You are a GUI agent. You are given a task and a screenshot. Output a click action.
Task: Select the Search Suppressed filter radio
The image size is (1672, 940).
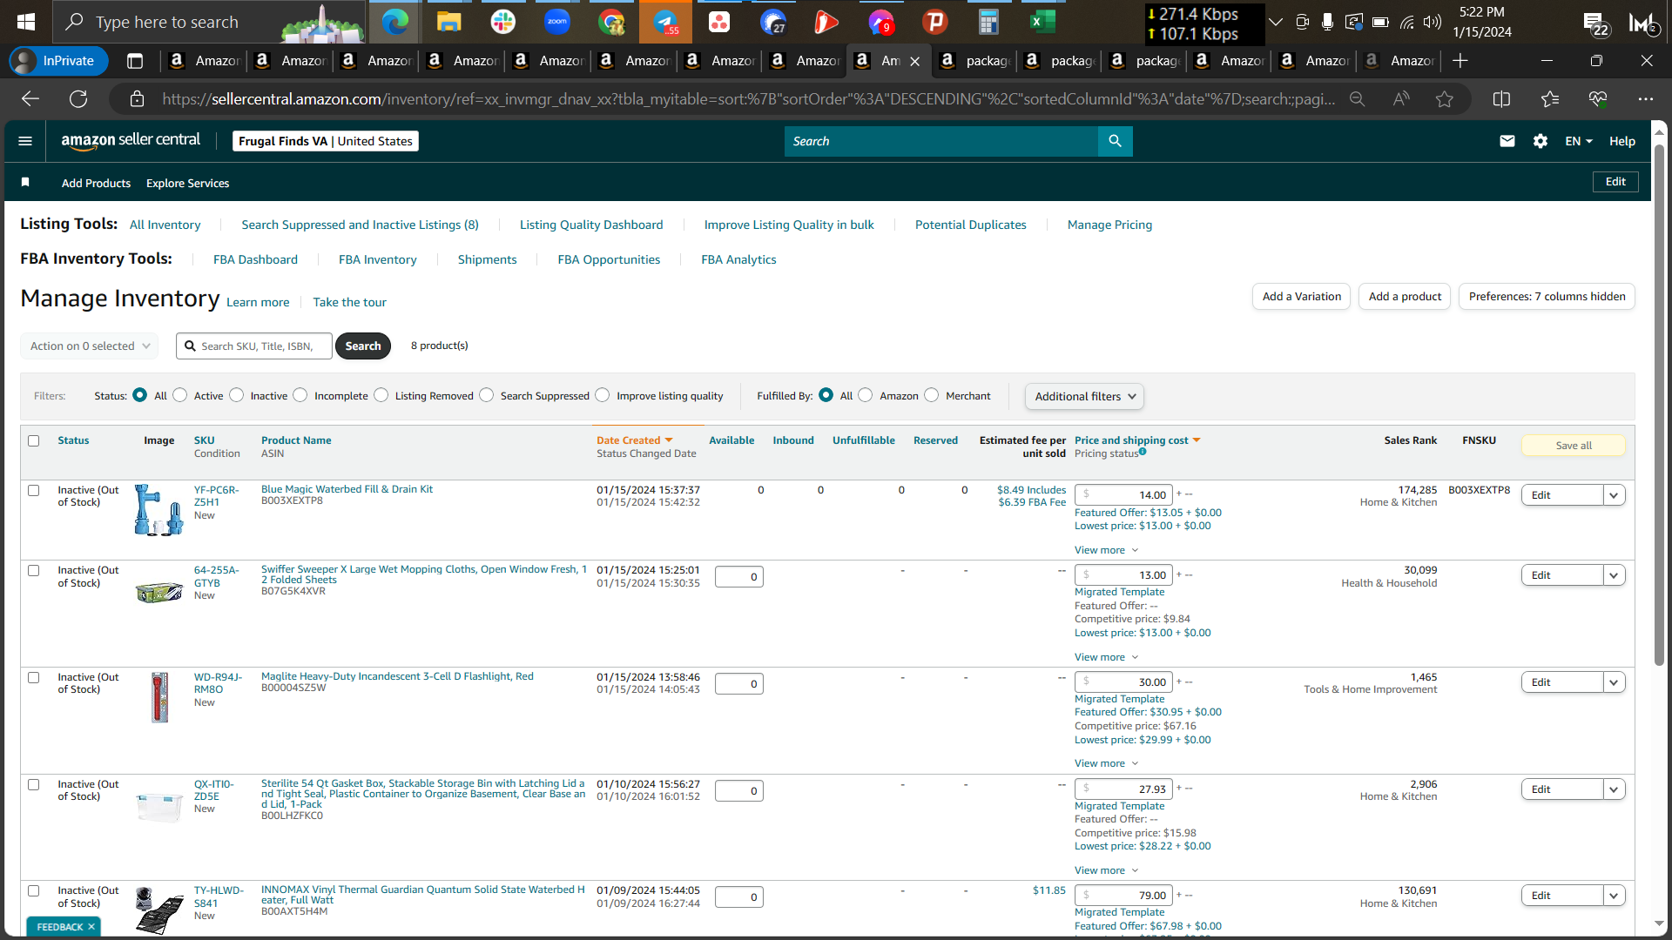click(487, 395)
